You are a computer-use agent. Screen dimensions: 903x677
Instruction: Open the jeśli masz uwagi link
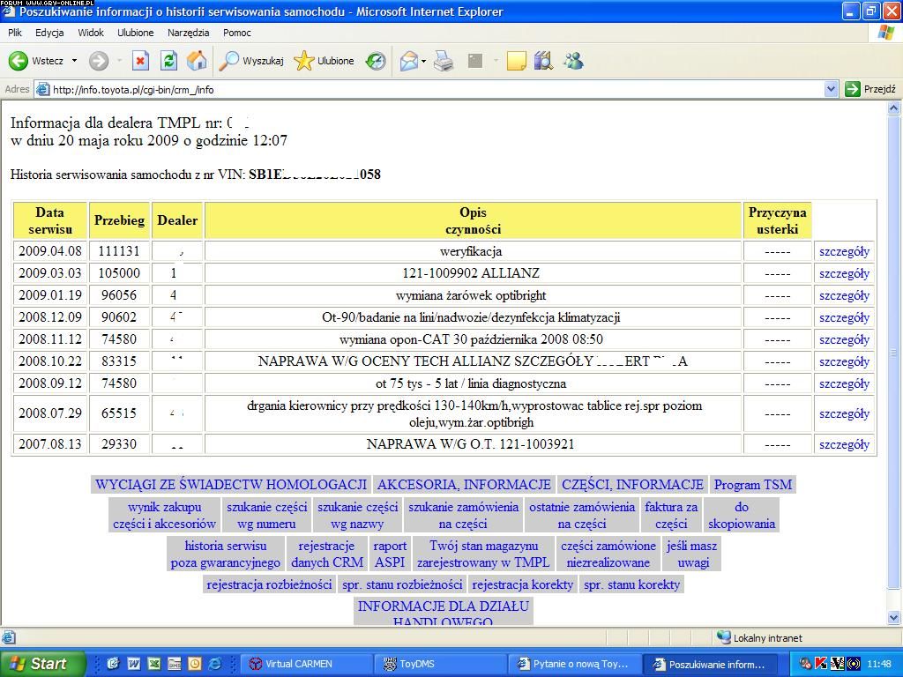692,554
